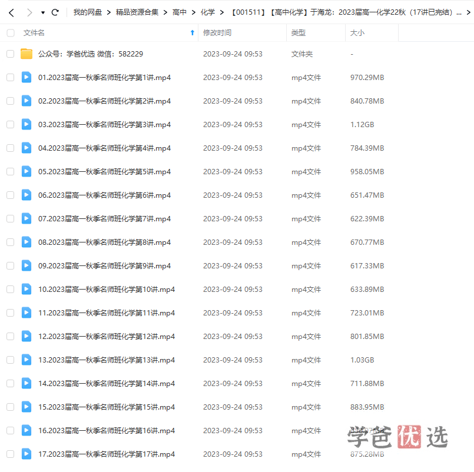
Task: Click video icon of 02 第2讲.mp4
Action: coord(26,101)
